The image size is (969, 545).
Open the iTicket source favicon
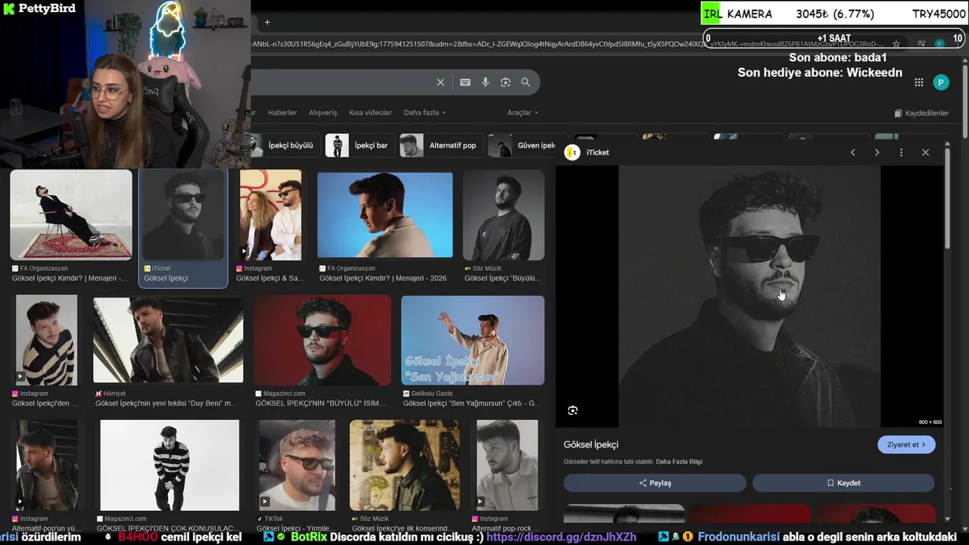click(x=572, y=152)
